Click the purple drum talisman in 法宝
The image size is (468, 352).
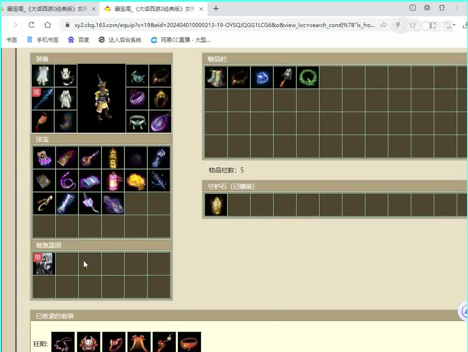pyautogui.click(x=44, y=158)
